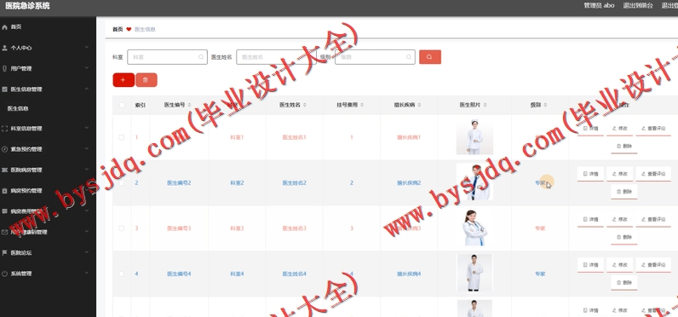Expand 医院病房管理 using its chevron
678x317 pixels.
pos(87,170)
